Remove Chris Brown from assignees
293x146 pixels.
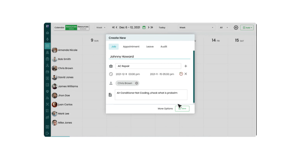coord(136,83)
